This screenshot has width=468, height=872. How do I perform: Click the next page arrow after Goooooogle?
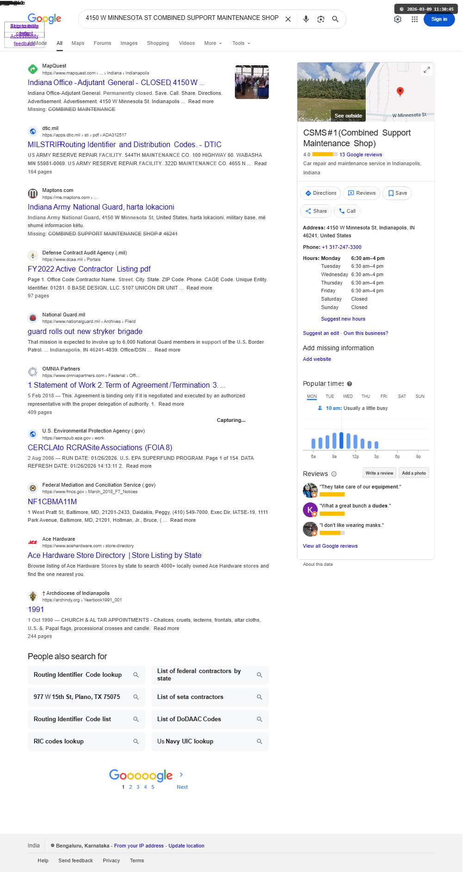[x=181, y=774]
